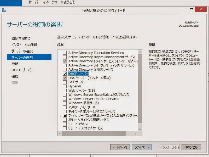Go to 開始する前に wizard step
This screenshot has height=157, width=209.
21,38
